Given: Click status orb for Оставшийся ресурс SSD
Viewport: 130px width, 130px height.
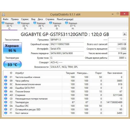Looking at the screenshot, I should 6,109.
